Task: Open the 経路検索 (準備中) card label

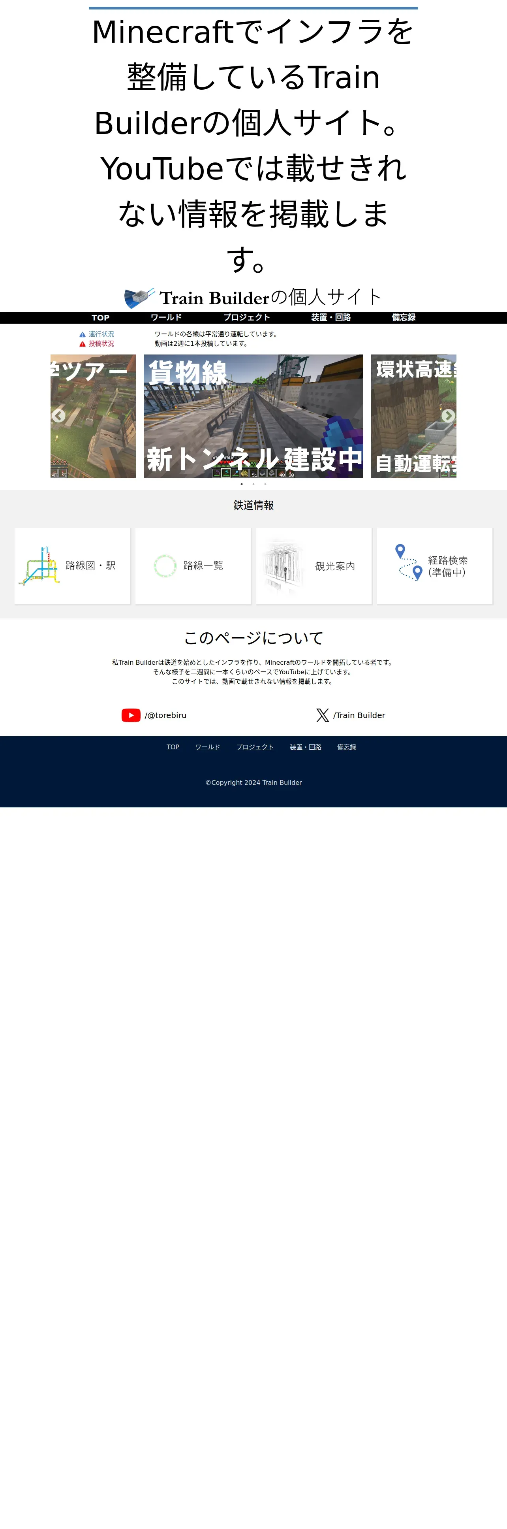Action: (x=448, y=566)
